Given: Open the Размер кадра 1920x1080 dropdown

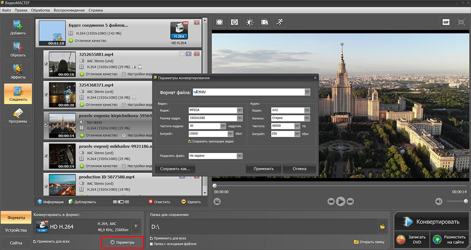Looking at the screenshot, I should (240, 118).
